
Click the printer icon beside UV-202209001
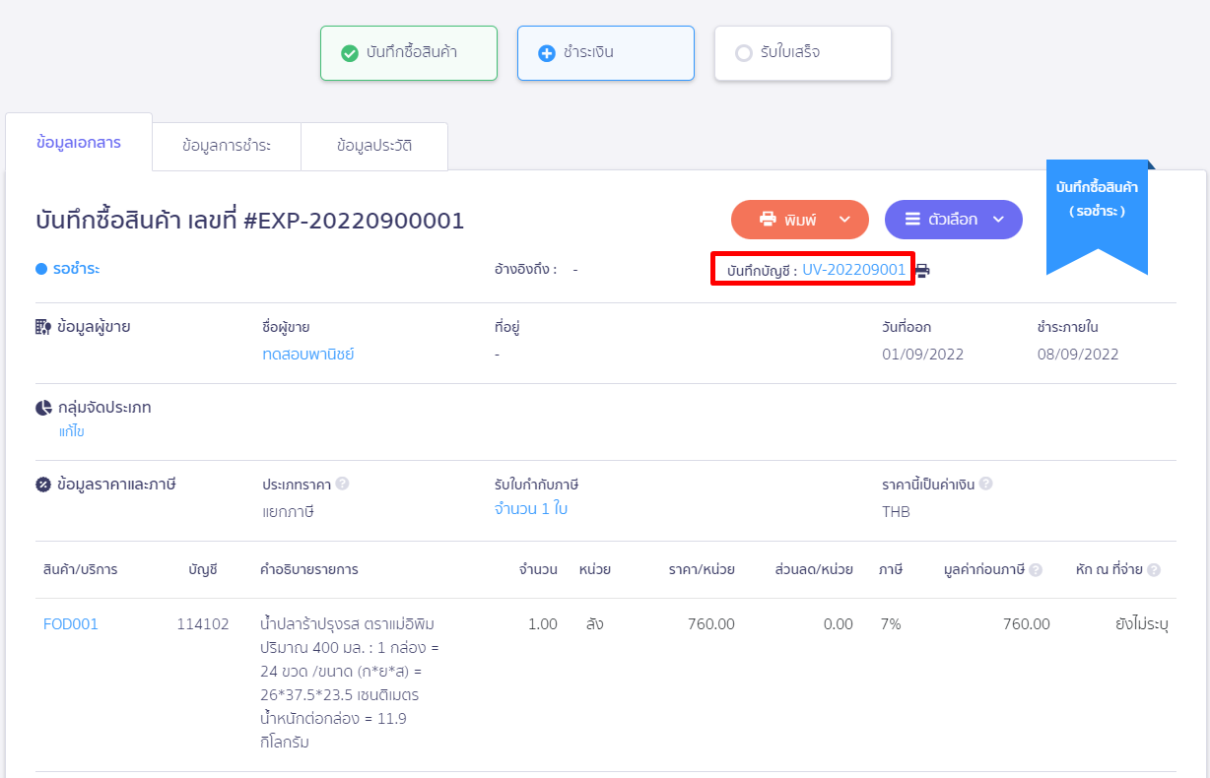922,270
